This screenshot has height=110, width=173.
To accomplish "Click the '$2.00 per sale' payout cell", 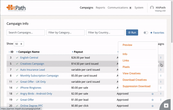I will (80, 94).
